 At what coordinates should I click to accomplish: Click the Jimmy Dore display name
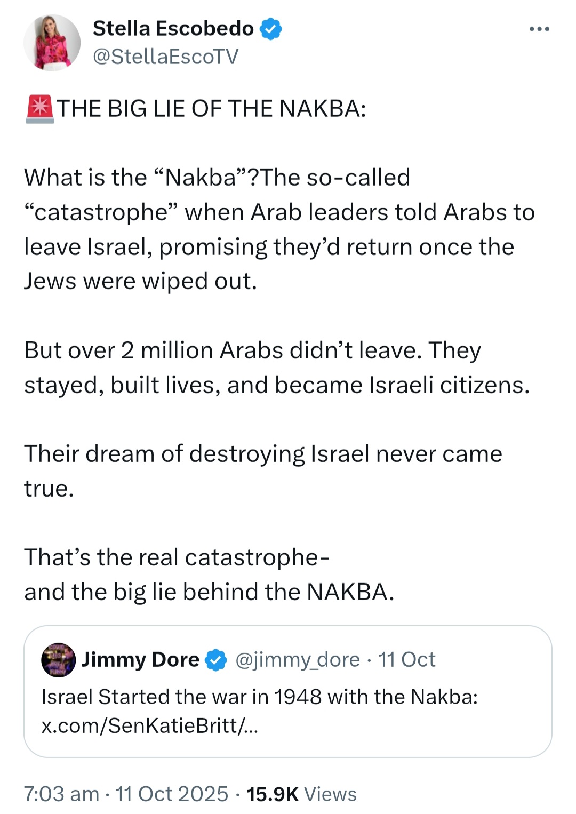click(x=141, y=660)
